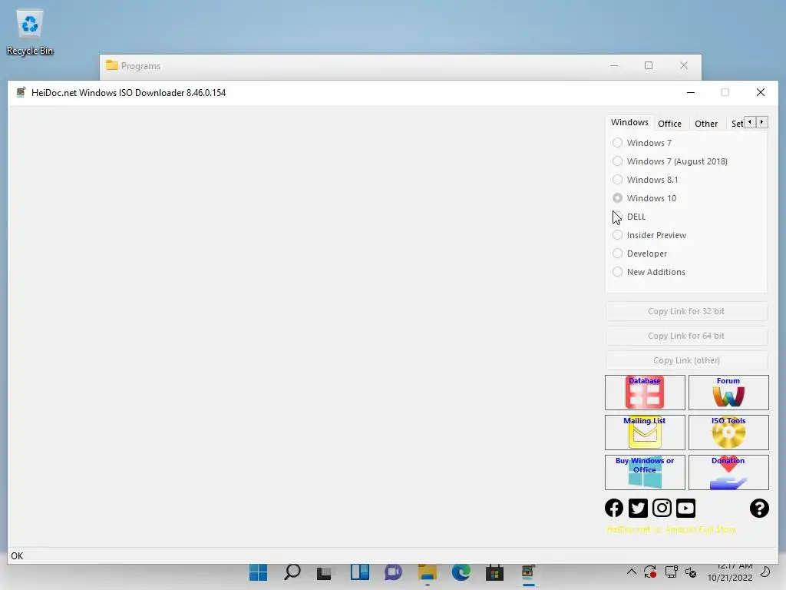Image resolution: width=786 pixels, height=590 pixels.
Task: Launch Microsoft Edge from taskbar
Action: tap(461, 572)
